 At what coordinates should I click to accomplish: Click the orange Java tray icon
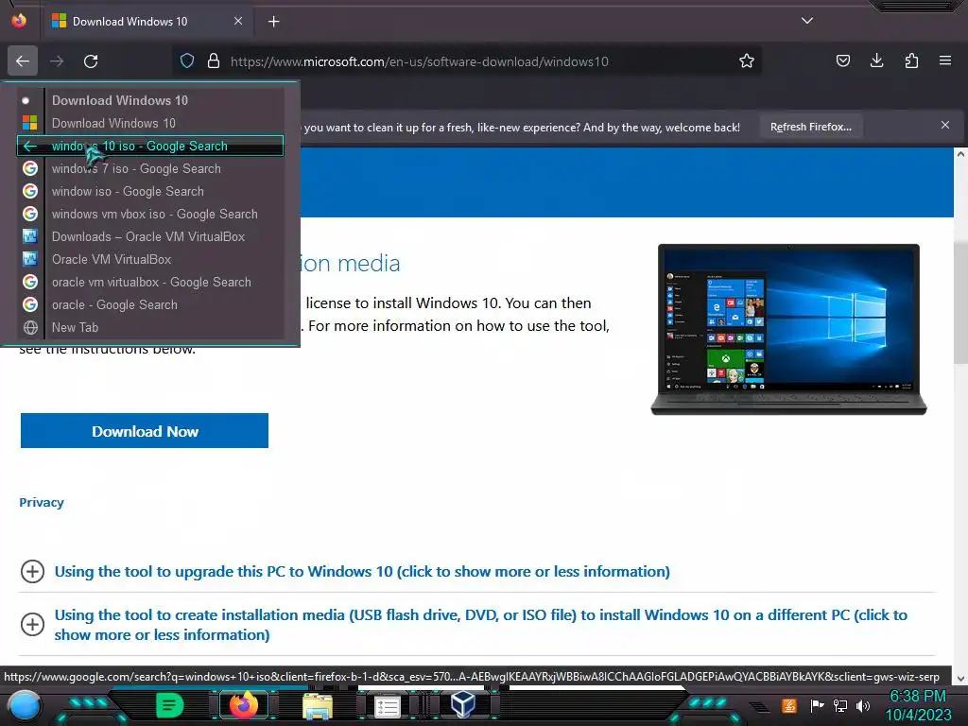(789, 705)
